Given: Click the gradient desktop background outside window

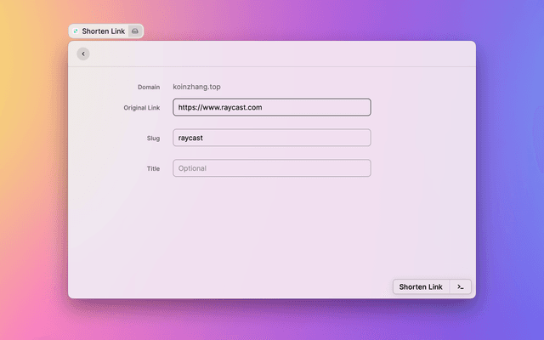Looking at the screenshot, I should click(510, 170).
